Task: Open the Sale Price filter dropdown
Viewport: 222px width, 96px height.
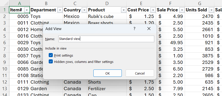Action: pyautogui.click(x=182, y=10)
